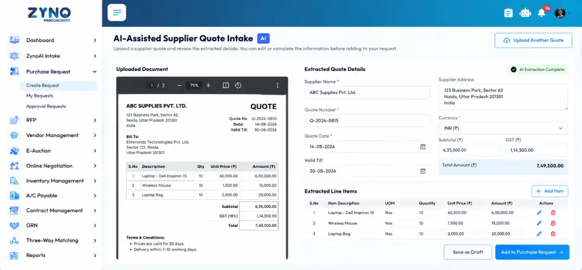Viewport: 582px width, 270px height.
Task: Click the 75% zoom level box
Action: (194, 86)
